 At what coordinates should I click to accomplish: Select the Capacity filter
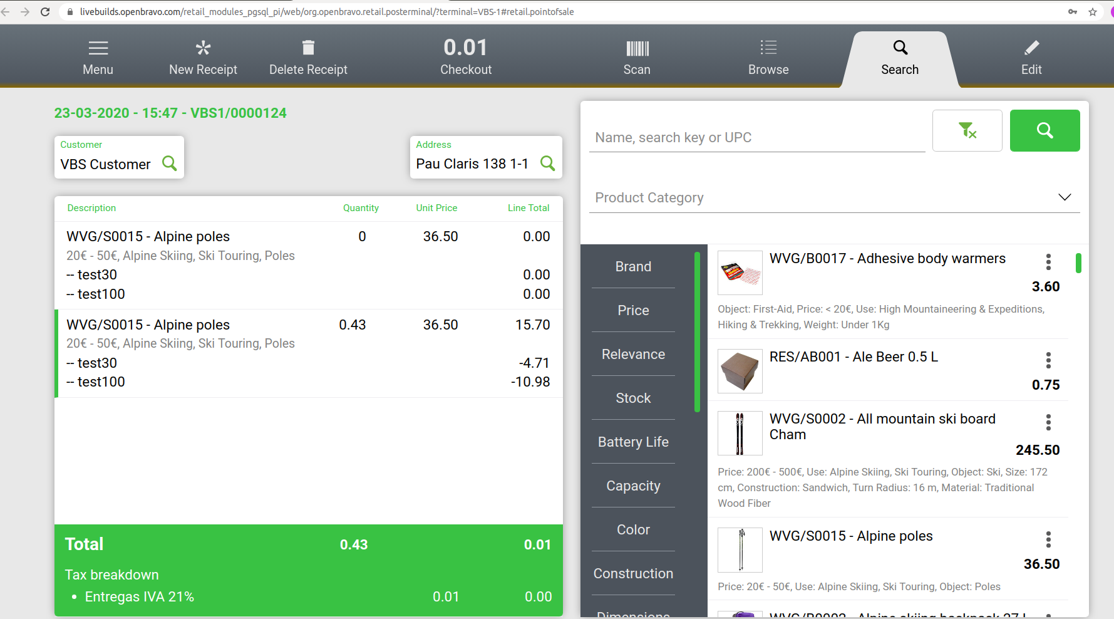pyautogui.click(x=633, y=486)
